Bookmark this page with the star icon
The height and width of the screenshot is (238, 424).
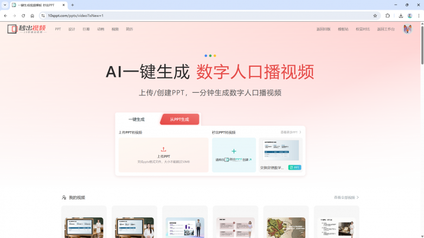coord(375,16)
